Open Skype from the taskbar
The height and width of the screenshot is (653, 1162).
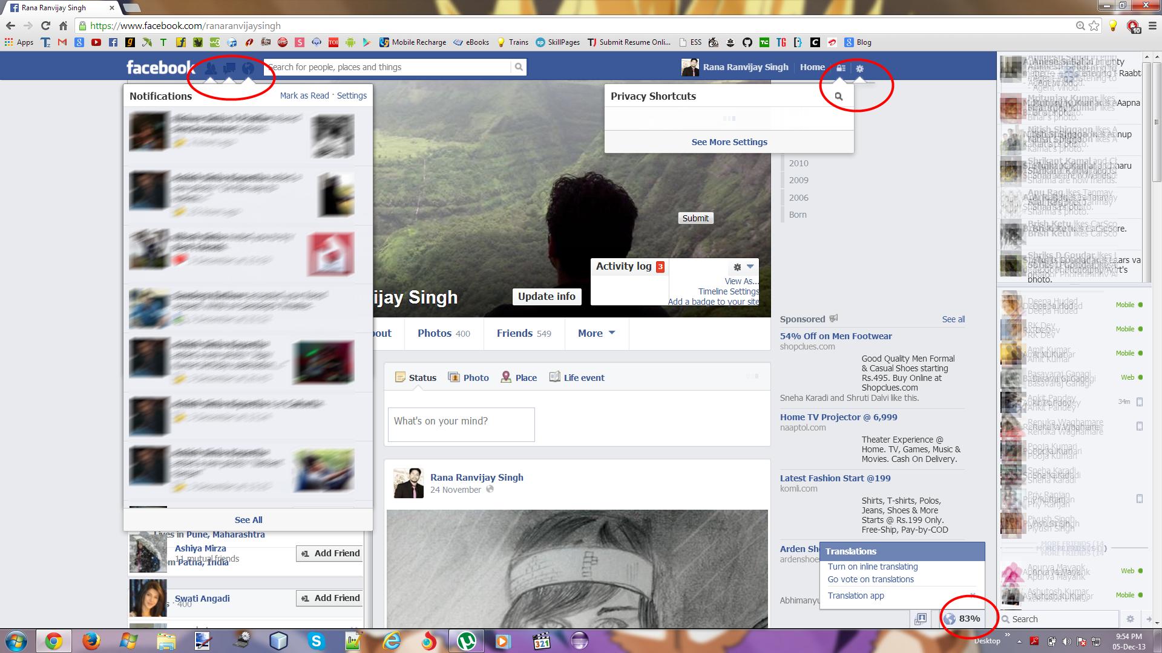tap(315, 642)
